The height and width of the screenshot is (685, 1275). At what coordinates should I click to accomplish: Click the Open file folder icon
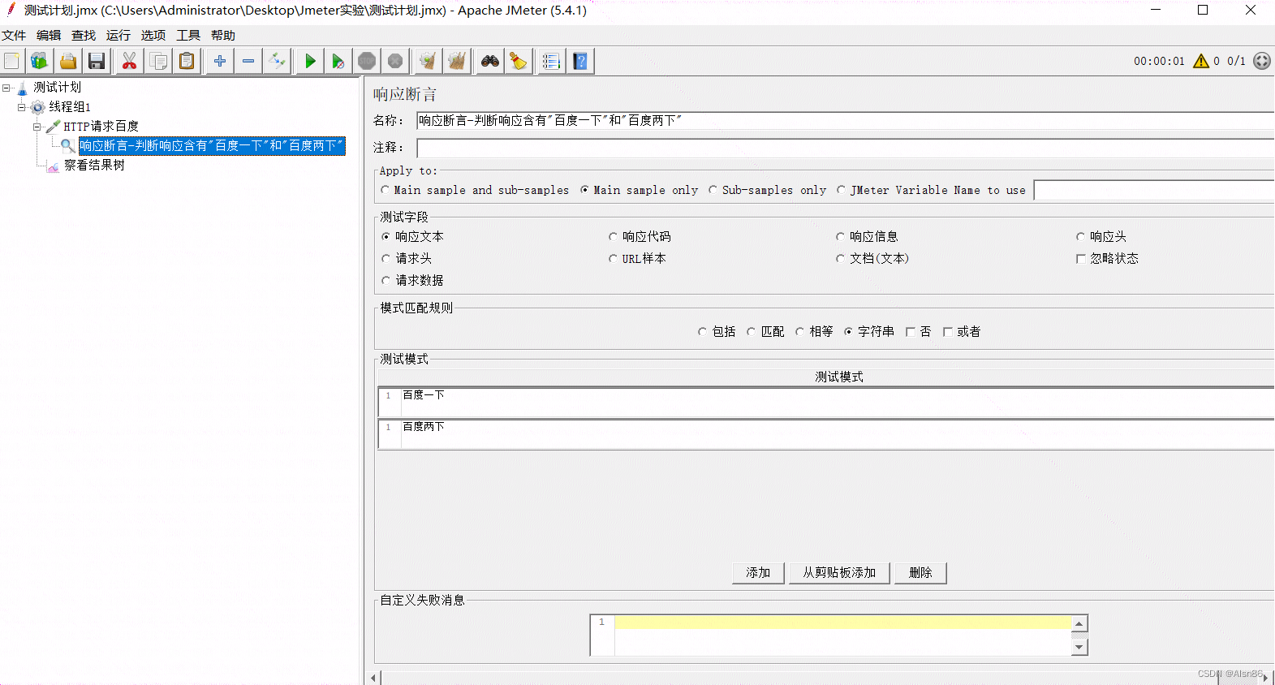(68, 61)
